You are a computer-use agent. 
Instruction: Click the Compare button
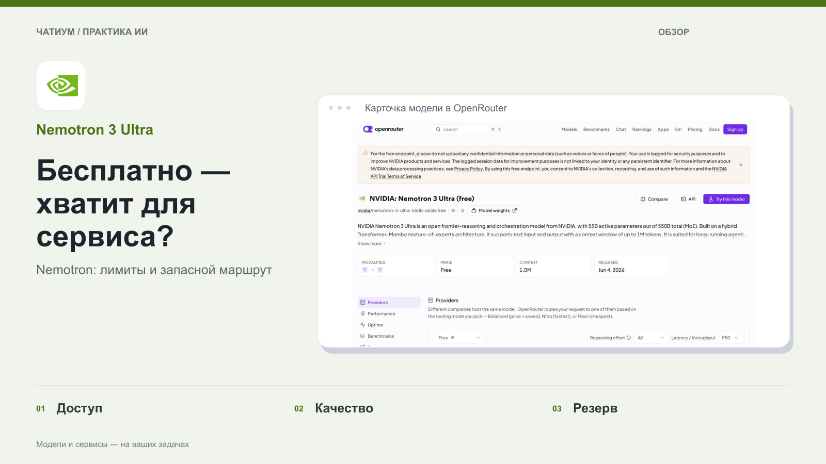click(654, 199)
